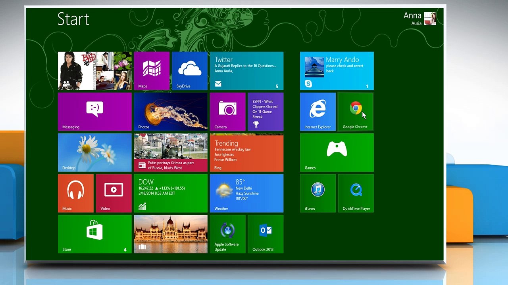Open the Twitter mail tile
The width and height of the screenshot is (508, 285).
(x=246, y=71)
